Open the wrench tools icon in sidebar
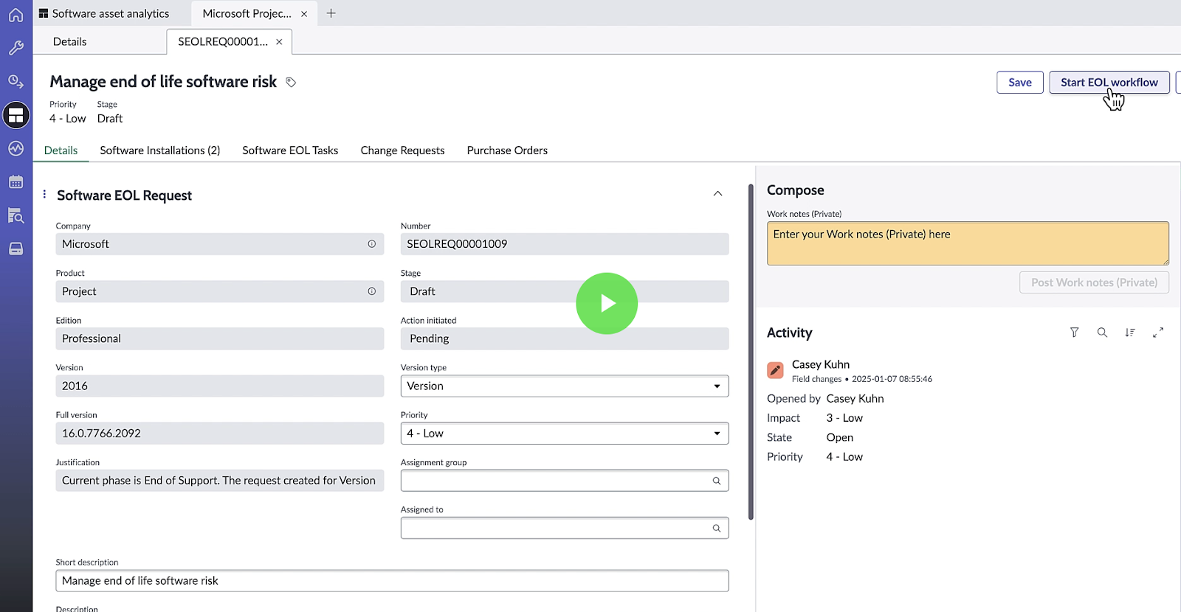The width and height of the screenshot is (1181, 612). click(x=16, y=48)
